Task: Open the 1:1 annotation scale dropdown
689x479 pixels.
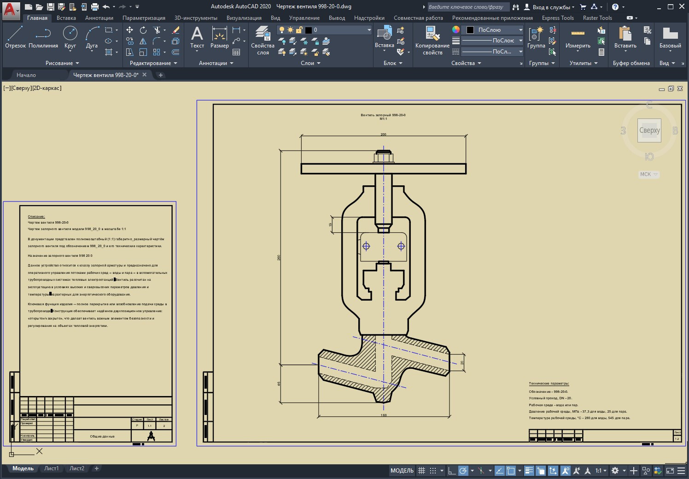Action: point(601,471)
